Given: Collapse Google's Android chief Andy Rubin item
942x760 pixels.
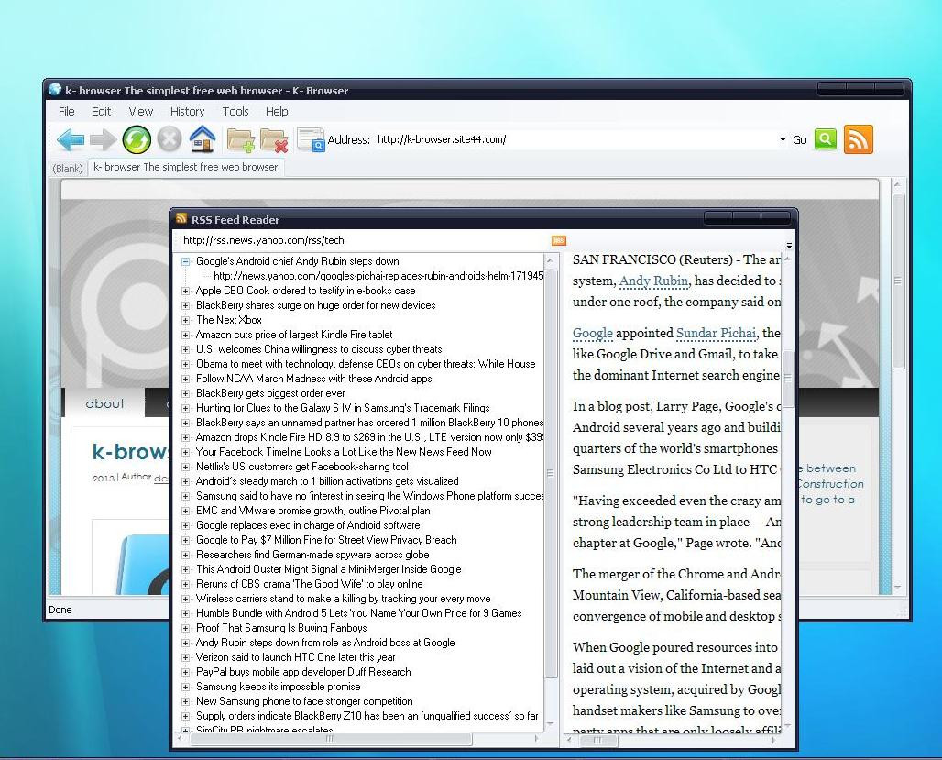Looking at the screenshot, I should click(x=186, y=261).
